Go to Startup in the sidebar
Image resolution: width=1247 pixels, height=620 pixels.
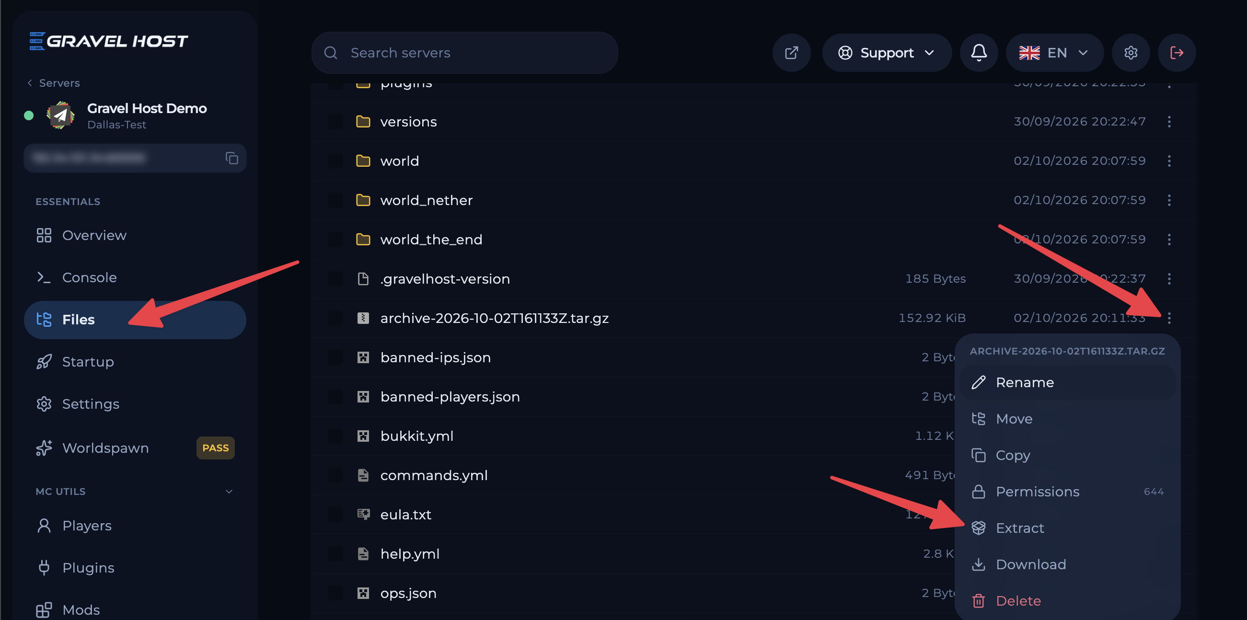click(135, 362)
